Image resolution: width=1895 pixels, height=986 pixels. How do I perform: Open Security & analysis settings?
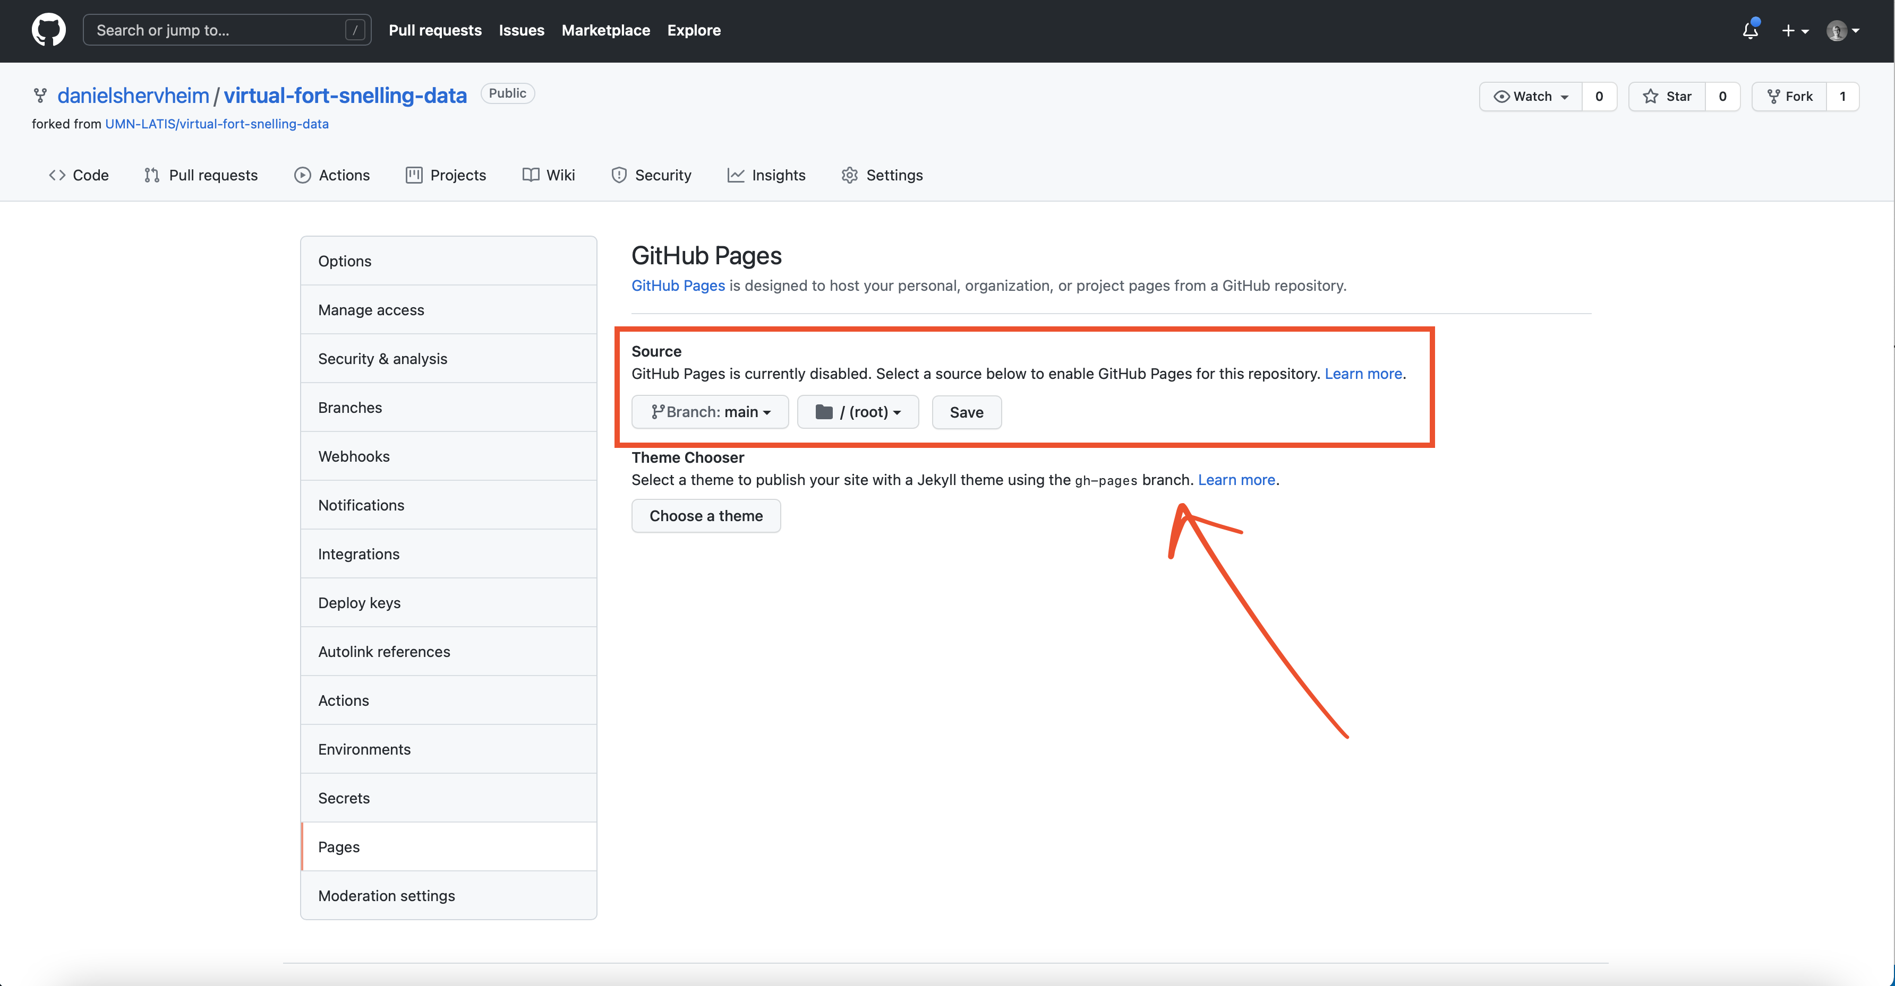point(449,358)
